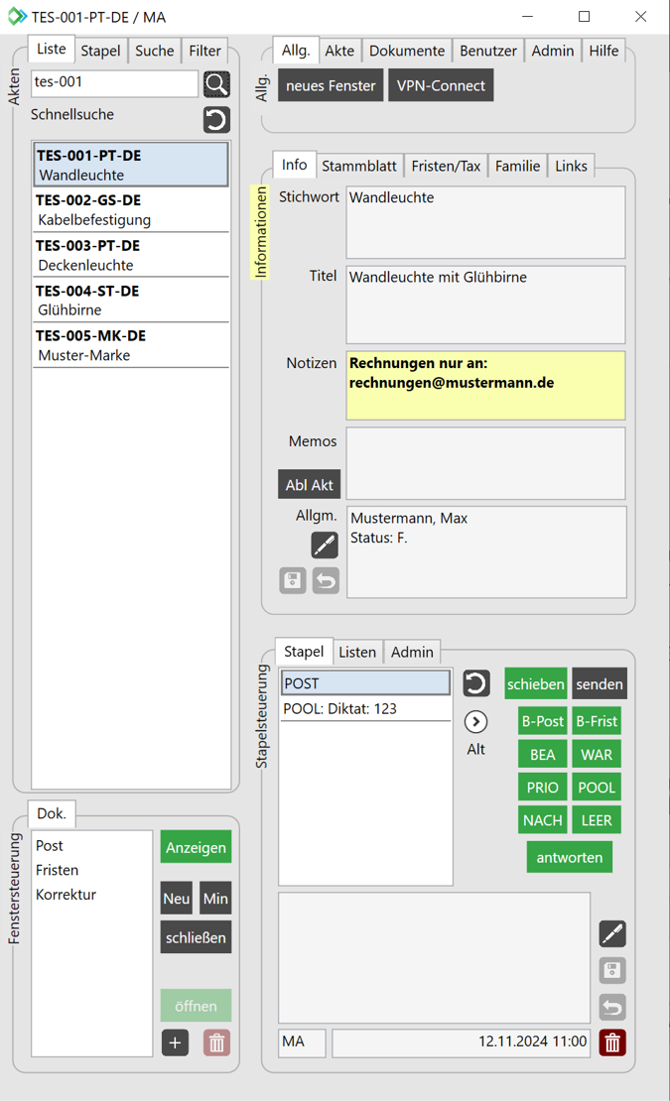670x1101 pixels.
Task: Click the circled arrow above Alt
Action: (476, 722)
